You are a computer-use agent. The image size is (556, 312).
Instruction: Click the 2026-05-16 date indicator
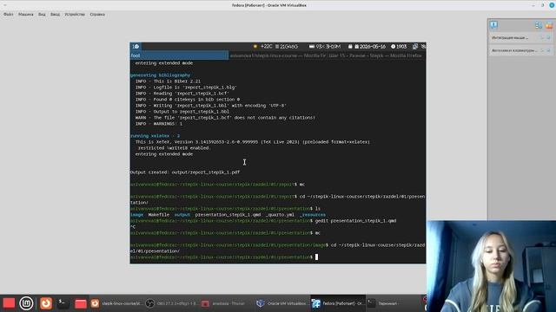(x=370, y=47)
